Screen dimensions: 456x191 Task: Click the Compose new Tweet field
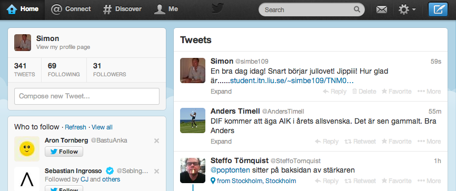click(87, 96)
